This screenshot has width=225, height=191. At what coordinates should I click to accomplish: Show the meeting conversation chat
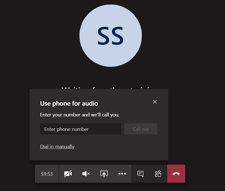pos(140,174)
